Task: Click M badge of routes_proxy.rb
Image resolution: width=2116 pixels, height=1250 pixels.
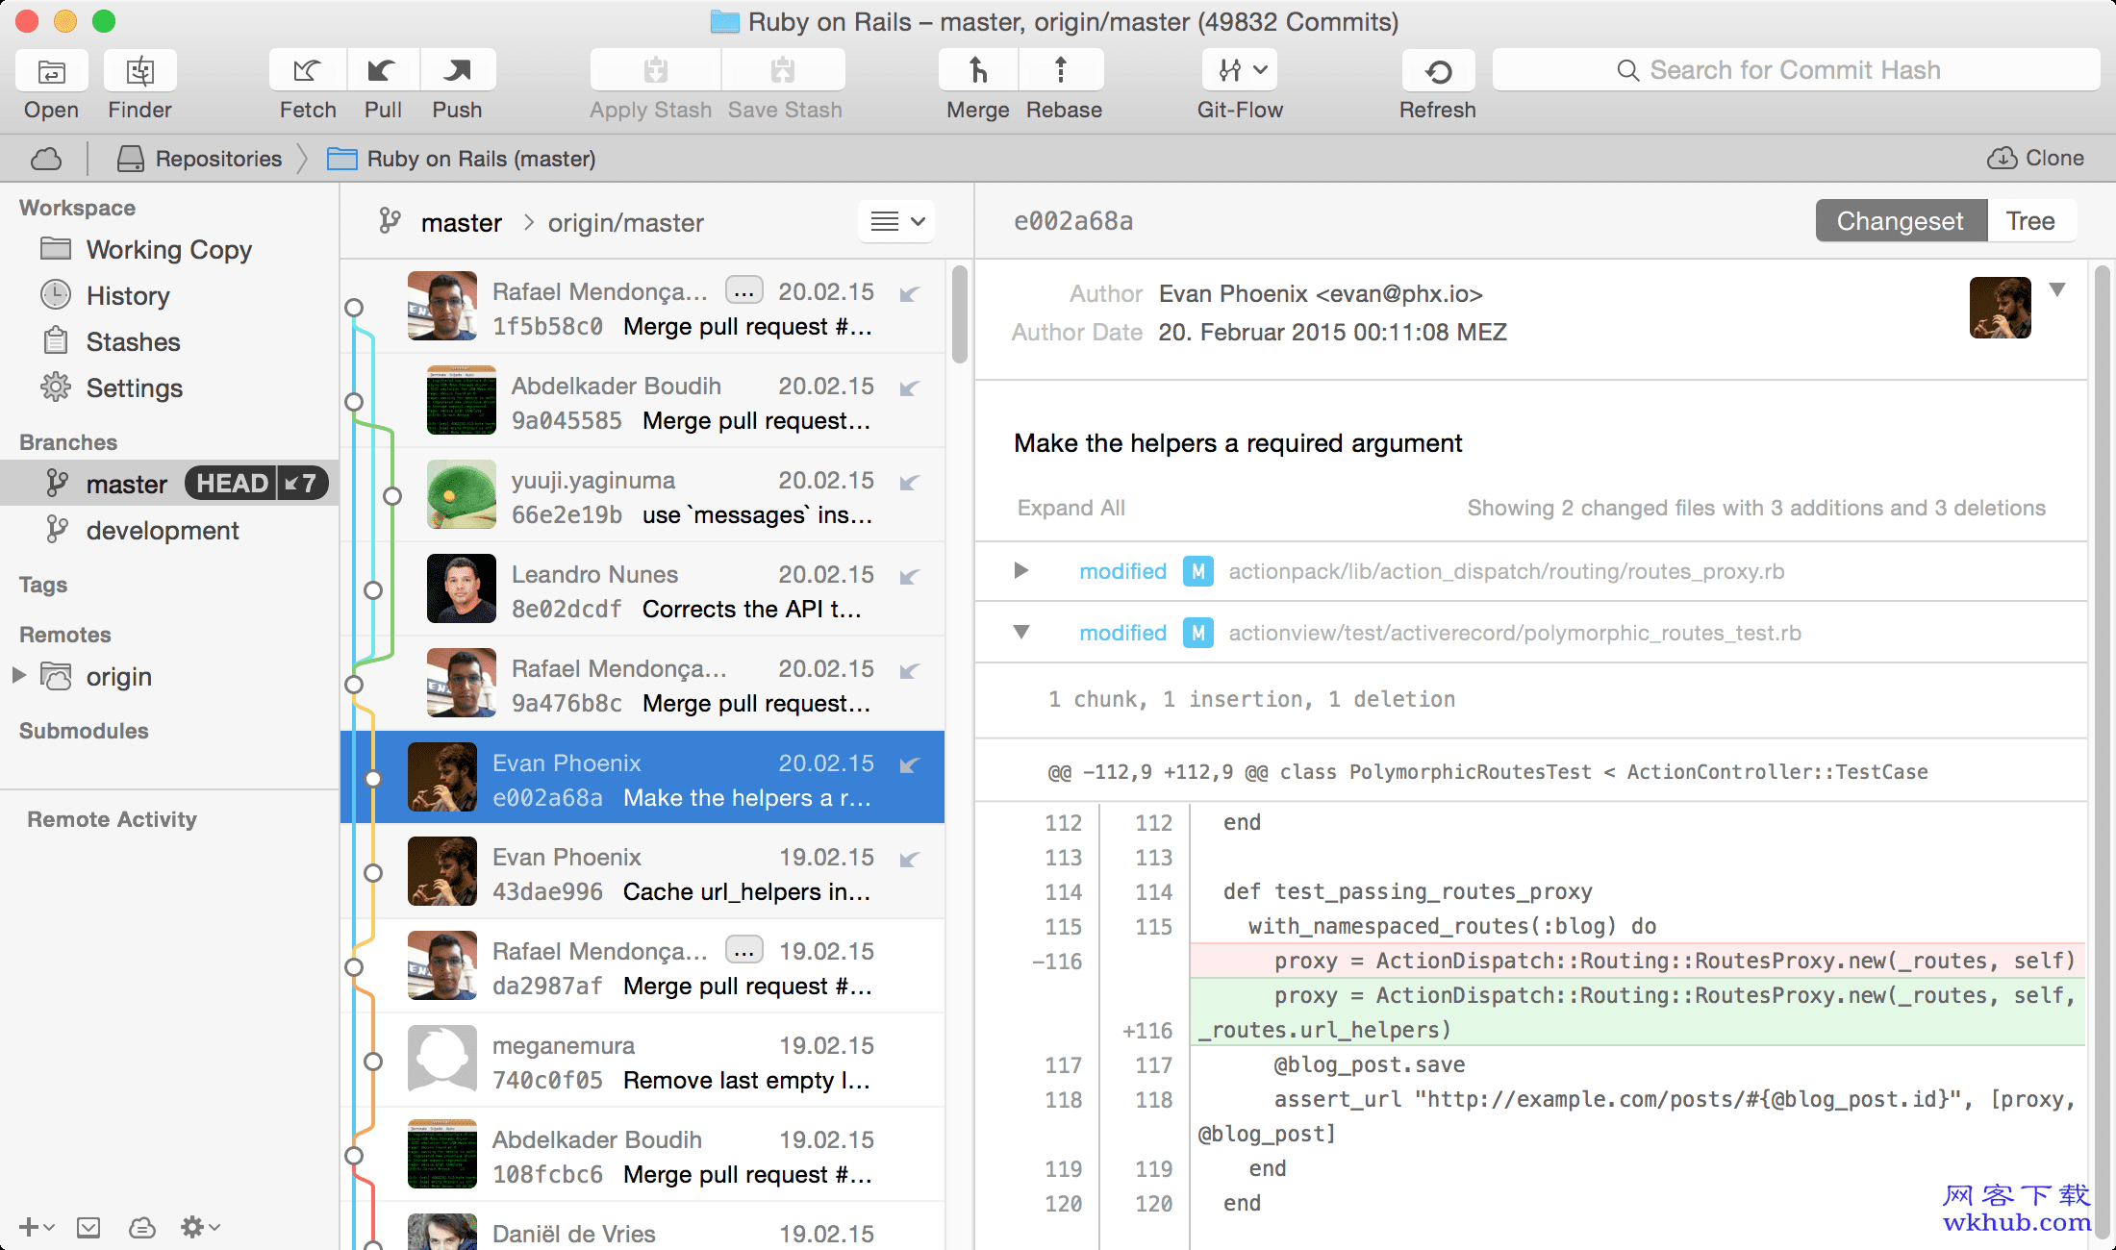Action: (1197, 572)
